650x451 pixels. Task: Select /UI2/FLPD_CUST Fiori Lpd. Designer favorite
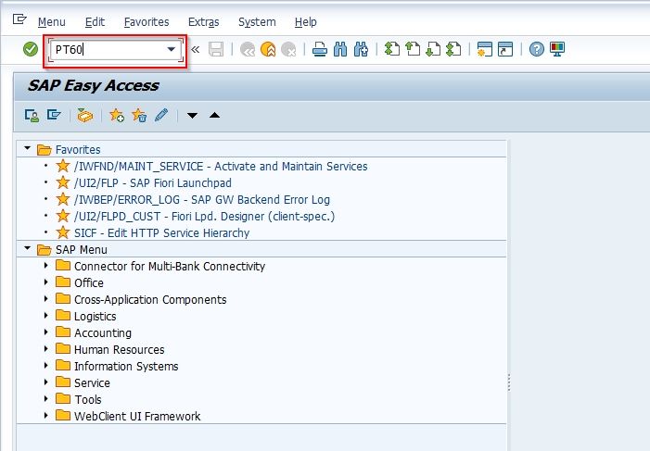204,216
